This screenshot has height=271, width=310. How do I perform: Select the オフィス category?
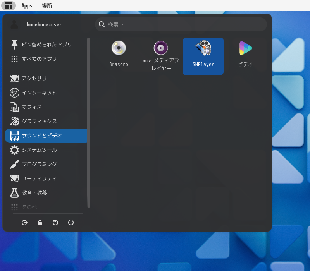46,107
